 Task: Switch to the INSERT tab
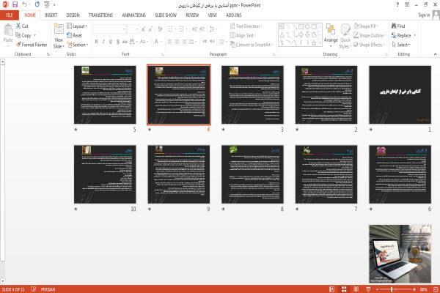coord(51,15)
